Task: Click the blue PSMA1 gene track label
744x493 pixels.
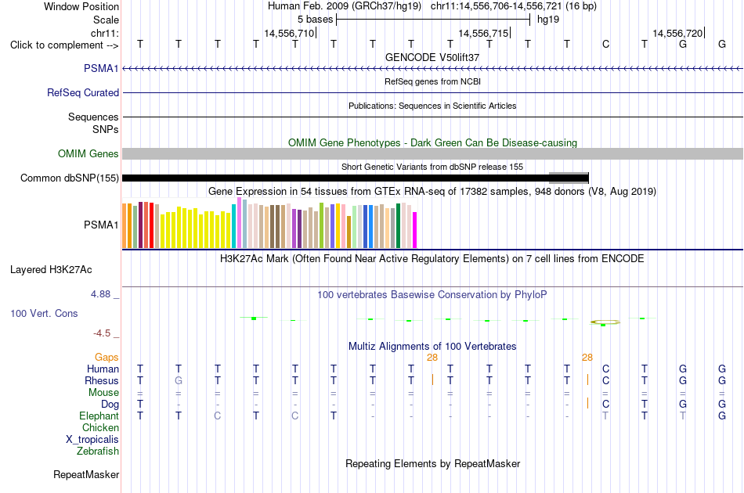Action: pos(101,68)
